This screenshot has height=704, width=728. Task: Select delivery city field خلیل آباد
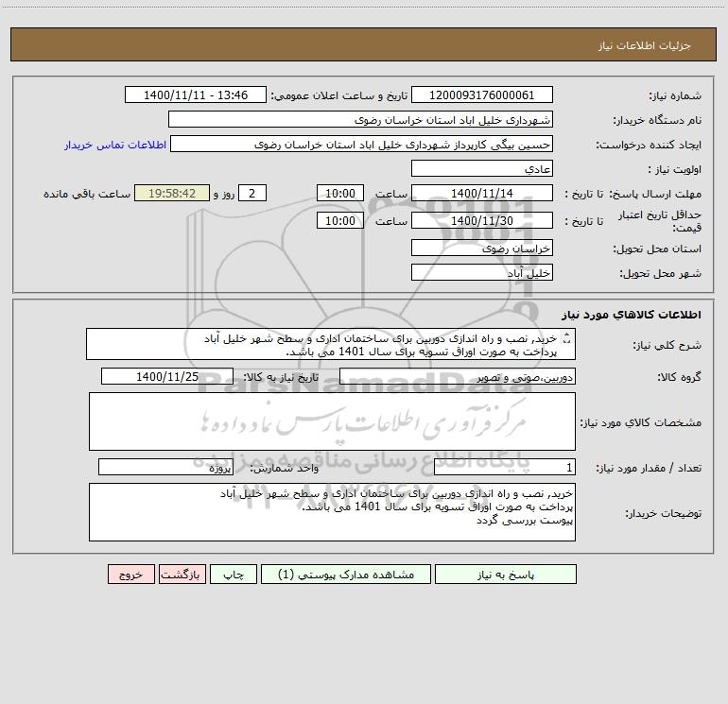coord(482,273)
